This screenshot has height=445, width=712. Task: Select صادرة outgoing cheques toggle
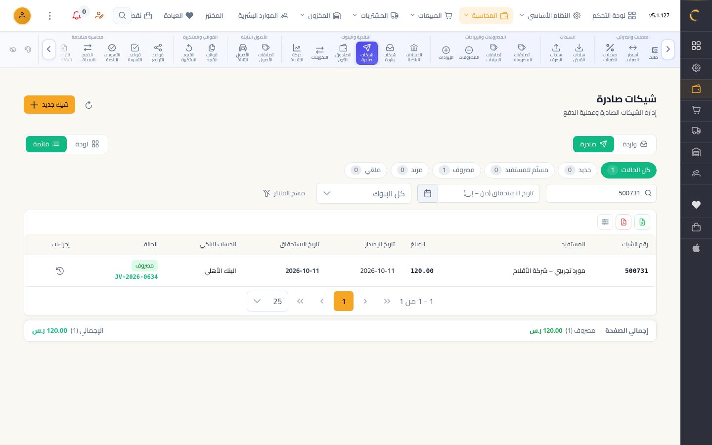tap(593, 144)
